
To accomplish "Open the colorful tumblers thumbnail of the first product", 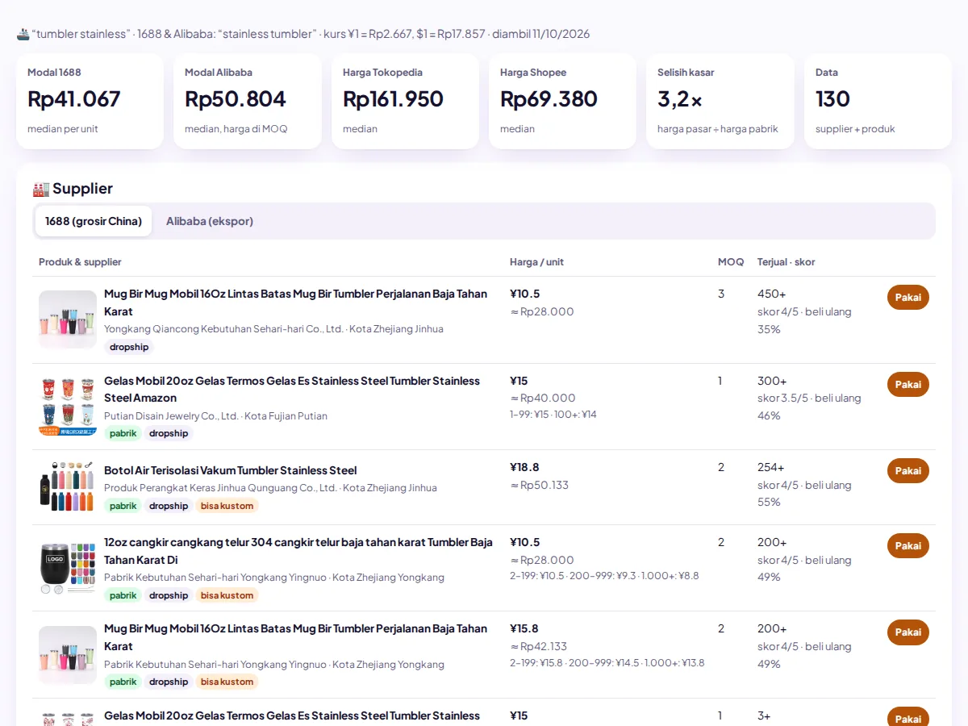I will point(68,319).
